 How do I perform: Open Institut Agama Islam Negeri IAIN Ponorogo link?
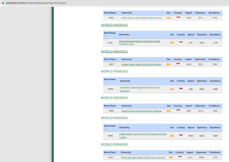coord(141,18)
